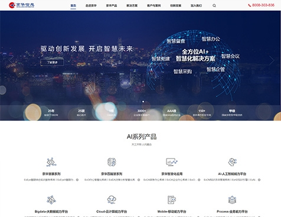Click the 了解更多 banner button
Screen dimensions: 281x217
pos(52,63)
